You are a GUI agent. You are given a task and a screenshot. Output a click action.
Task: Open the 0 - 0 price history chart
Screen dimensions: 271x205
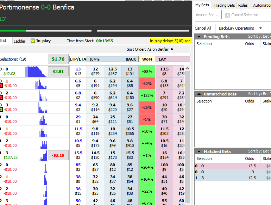pyautogui.click(x=36, y=72)
